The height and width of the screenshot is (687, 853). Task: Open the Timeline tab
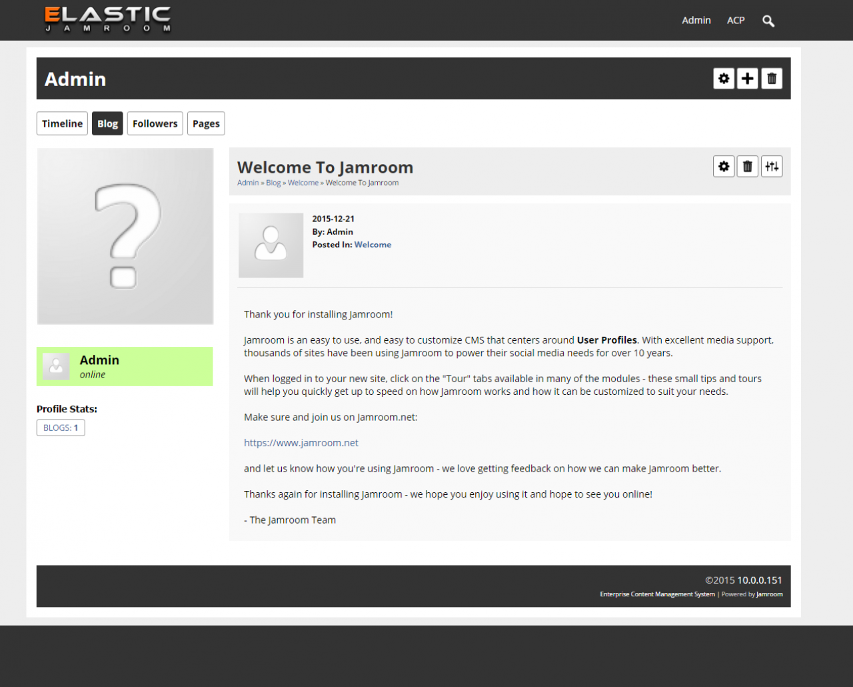coord(62,123)
